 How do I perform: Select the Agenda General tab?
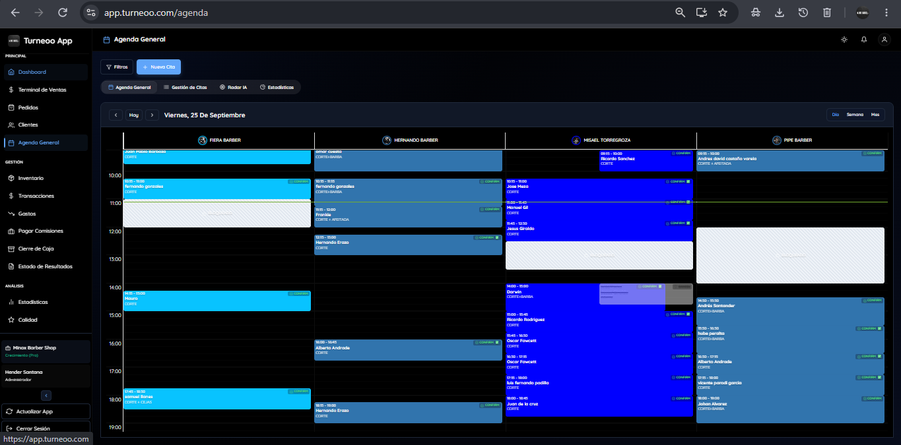tap(129, 87)
